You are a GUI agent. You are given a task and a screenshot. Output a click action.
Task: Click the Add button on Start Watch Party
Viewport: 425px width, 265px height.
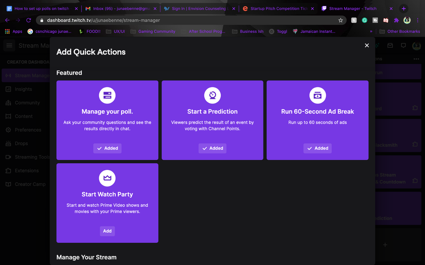[x=107, y=231]
